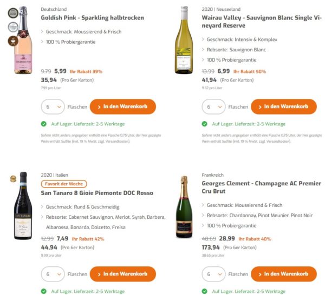Open Goldish Pink - Sparkling halbtrocken title link

point(92,18)
